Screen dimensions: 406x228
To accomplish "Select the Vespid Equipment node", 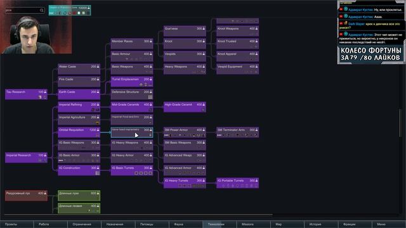I will tap(237, 69).
